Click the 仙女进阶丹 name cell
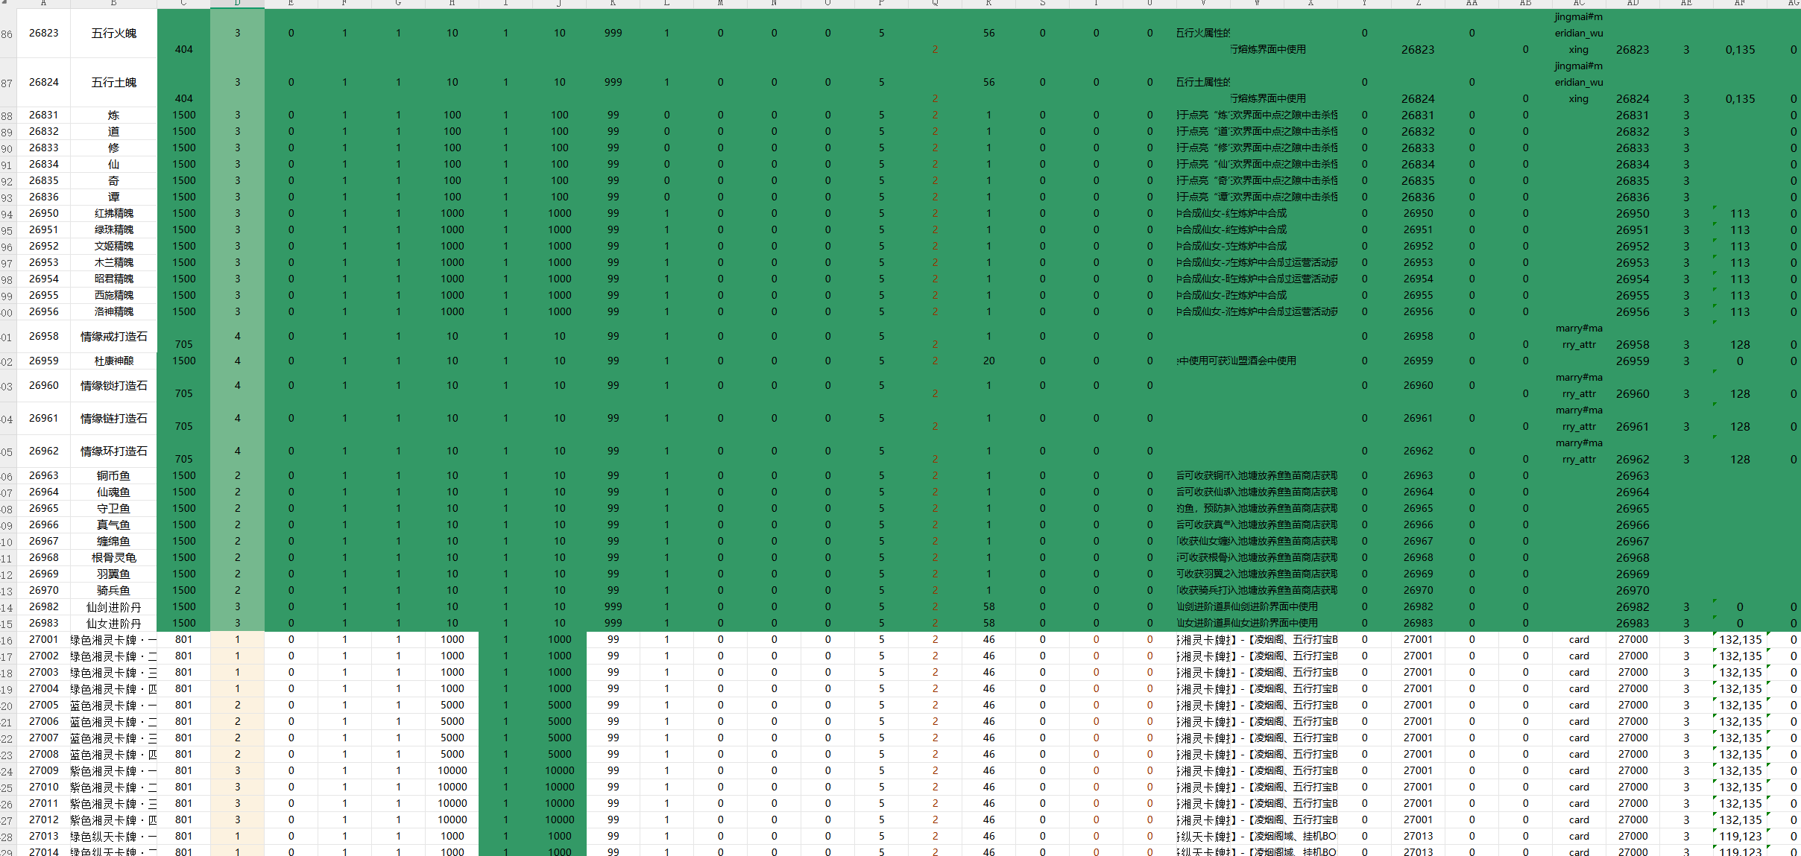Screen dimensions: 1801x856 coord(113,623)
